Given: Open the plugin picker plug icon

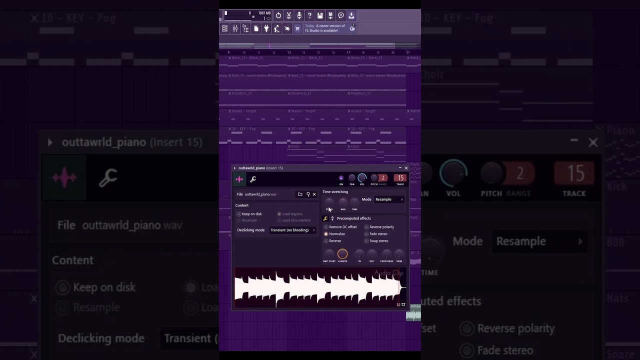Looking at the screenshot, I should coord(266,28).
